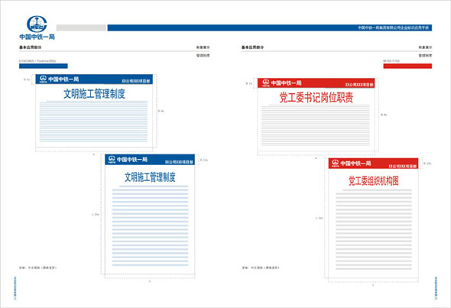Click the 基本应用部分 heading on left page
This screenshot has height=308, width=451.
[x=31, y=47]
